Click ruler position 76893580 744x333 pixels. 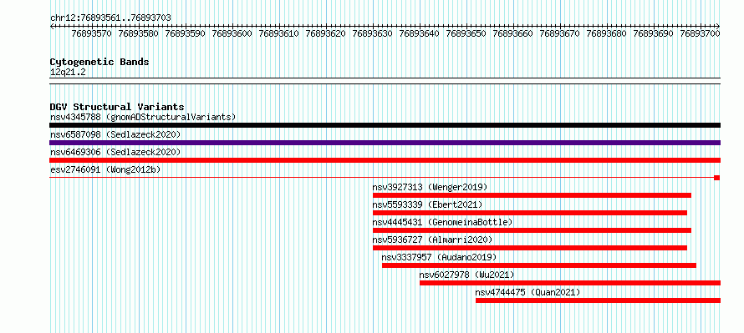(x=139, y=33)
